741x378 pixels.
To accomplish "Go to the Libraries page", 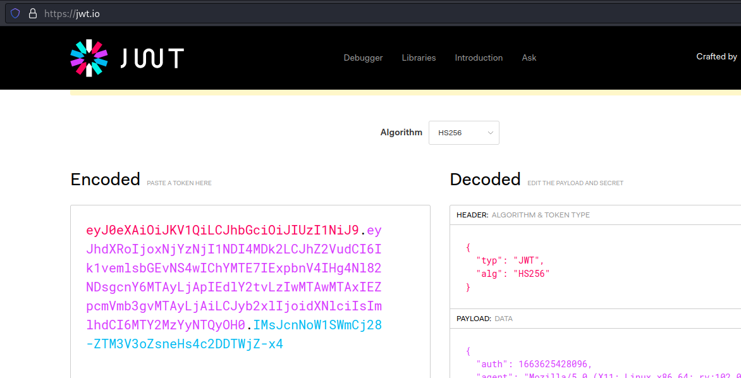I will click(x=419, y=58).
